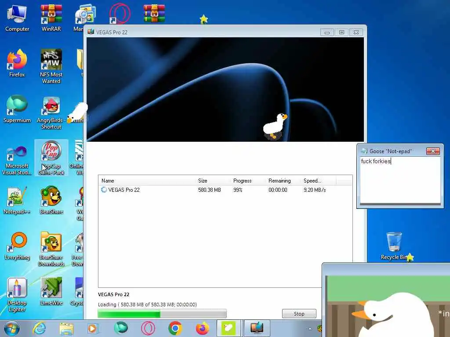Open AngryBirds Shortcut on desktop
Viewport: 450px width, 337px height.
click(51, 112)
